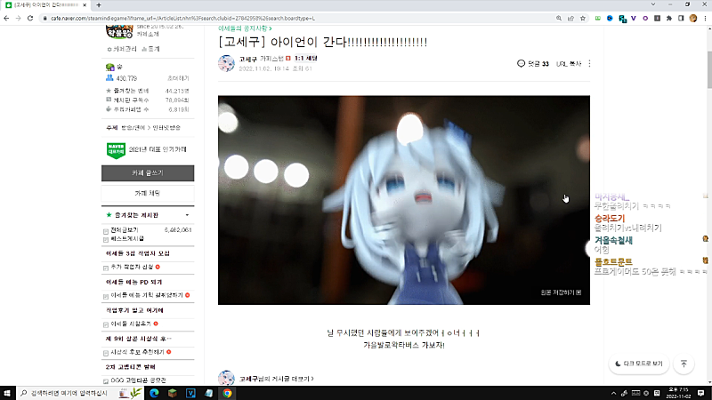Open the blue V app in taskbar
This screenshot has width=712, height=400.
click(x=190, y=393)
